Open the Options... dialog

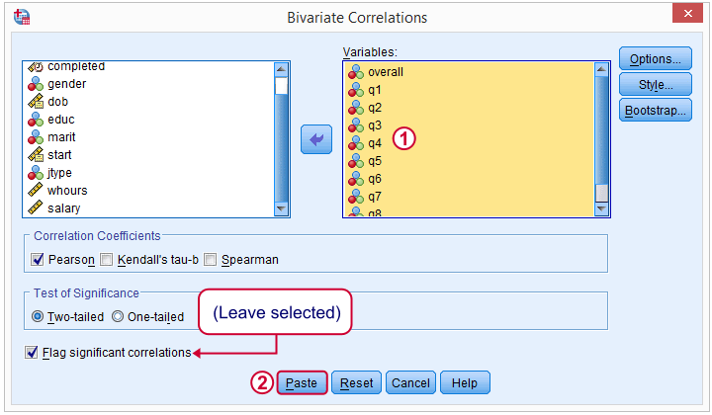coord(656,59)
